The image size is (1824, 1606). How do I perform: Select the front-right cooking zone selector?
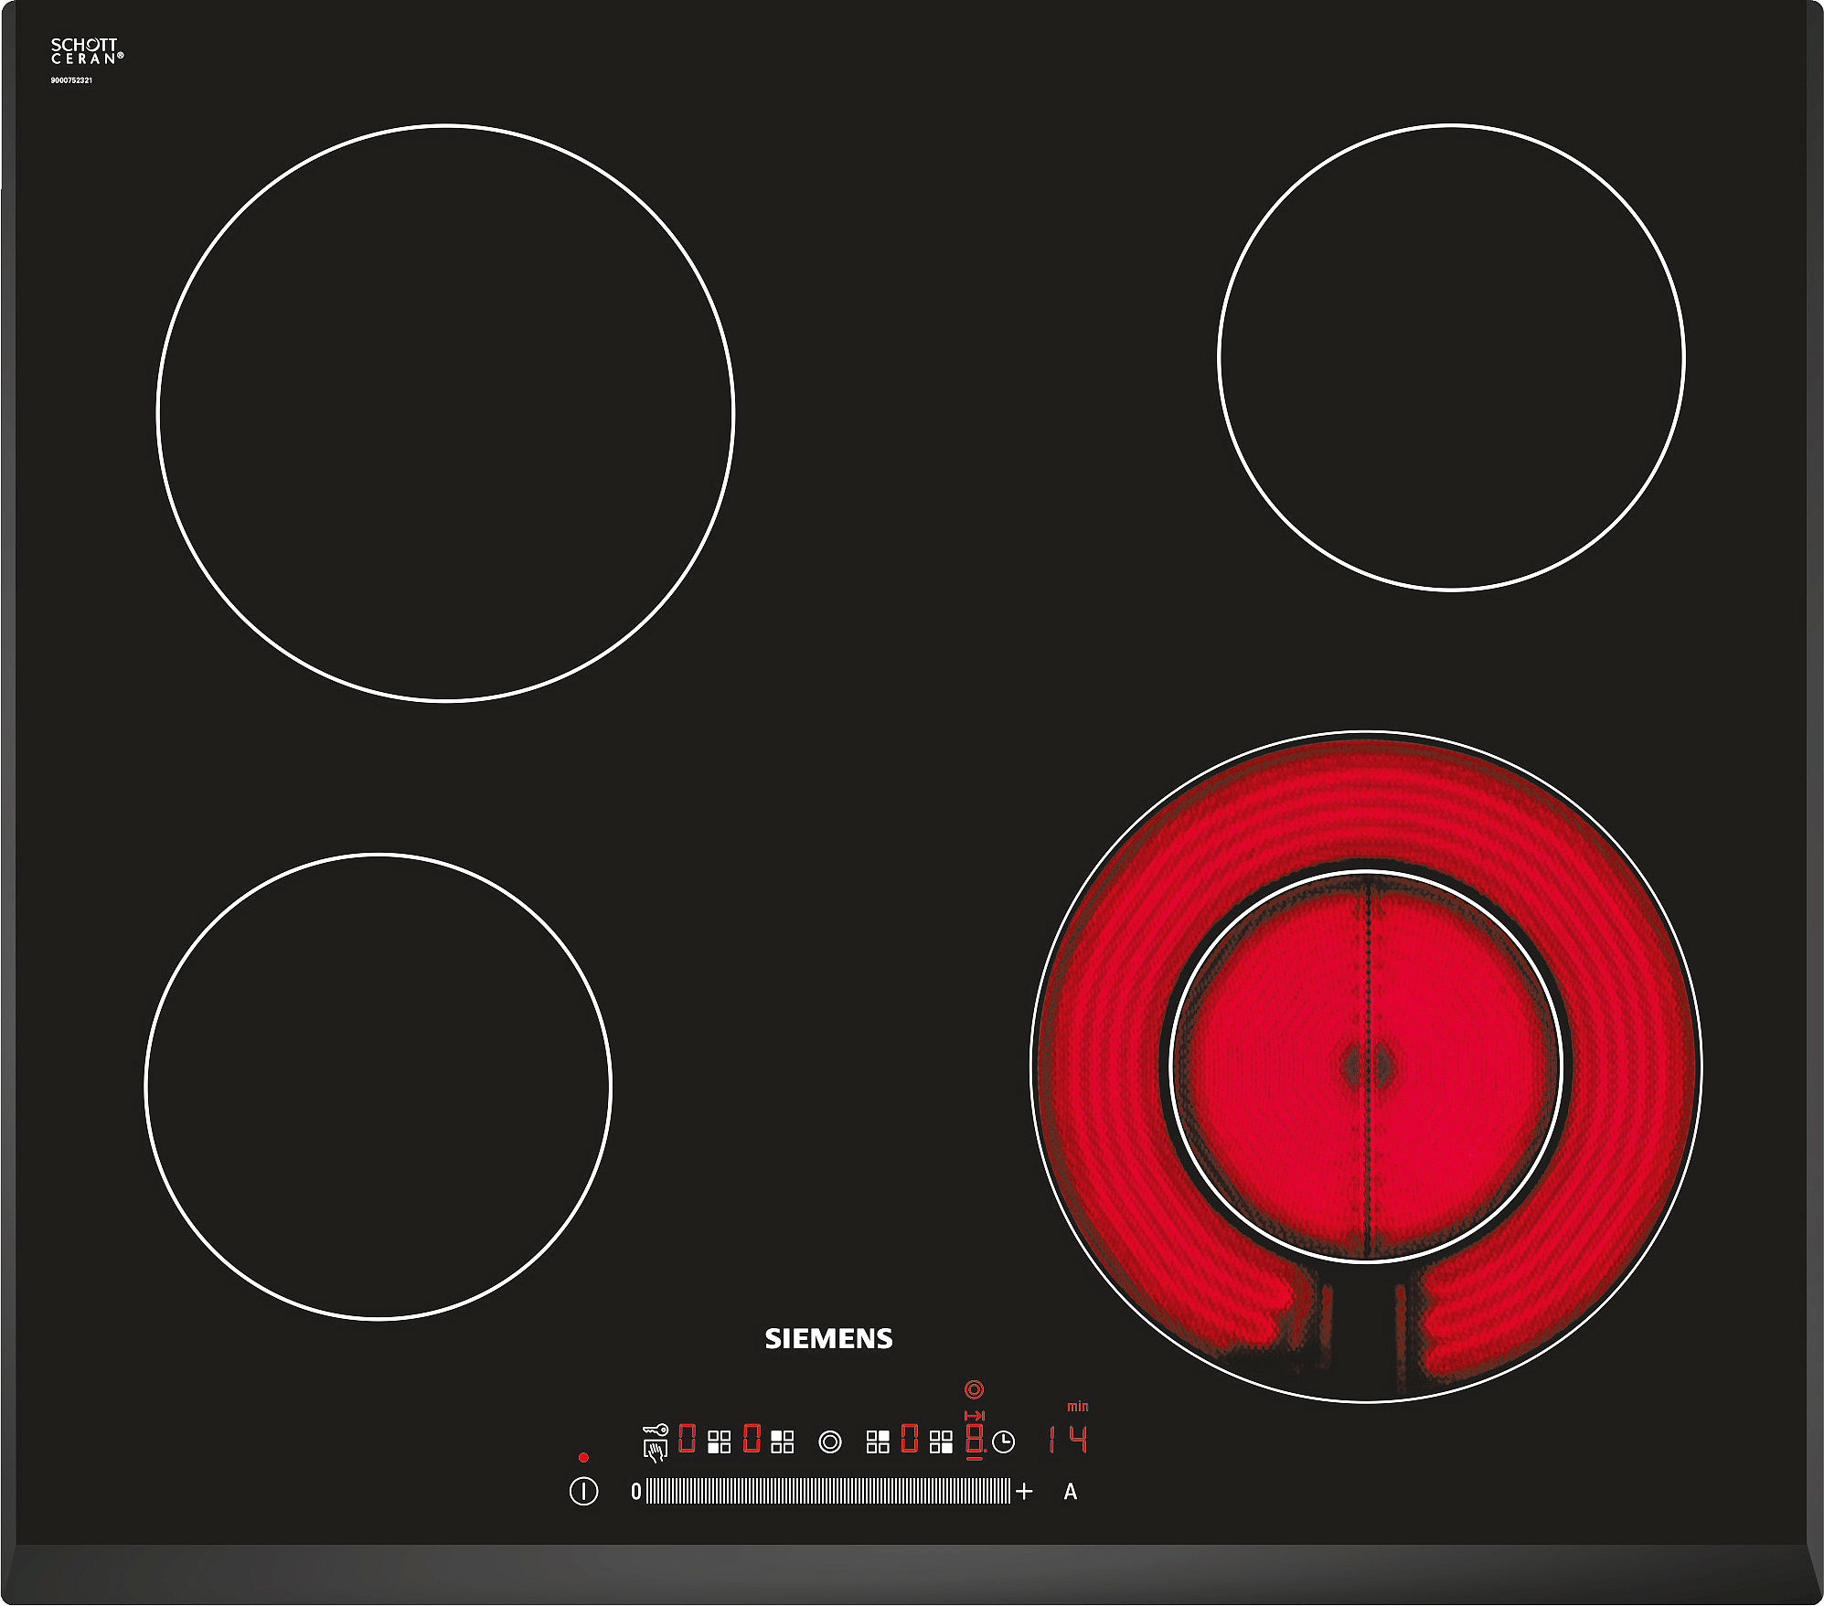click(941, 1442)
